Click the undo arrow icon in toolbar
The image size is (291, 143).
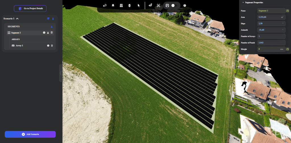click(x=105, y=6)
